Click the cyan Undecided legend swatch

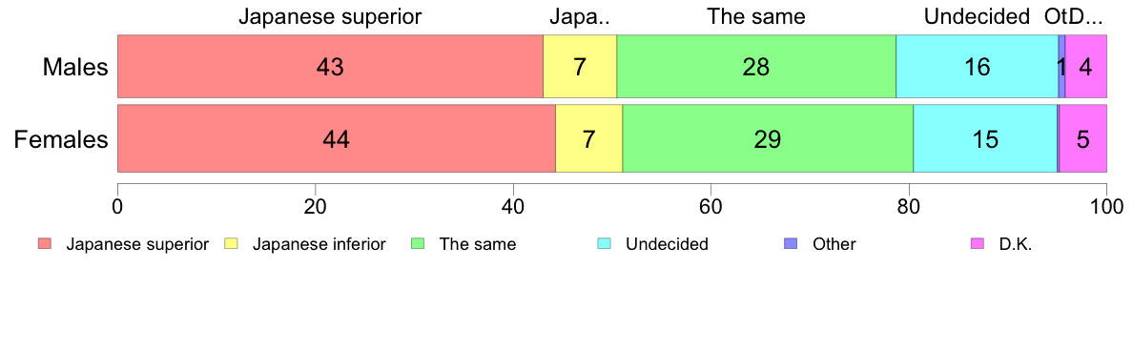click(604, 244)
